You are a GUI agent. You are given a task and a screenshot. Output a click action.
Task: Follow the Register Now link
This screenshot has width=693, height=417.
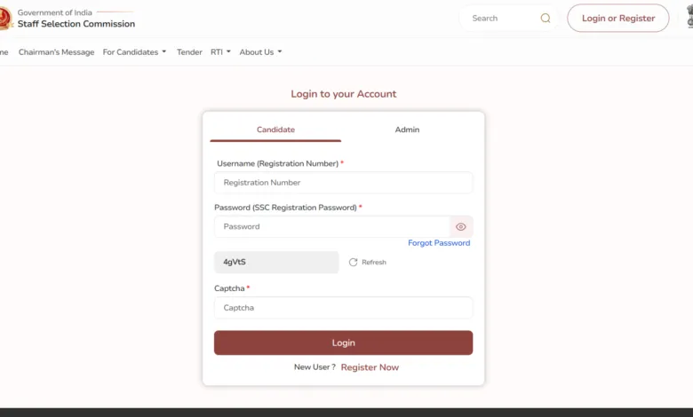[370, 367]
